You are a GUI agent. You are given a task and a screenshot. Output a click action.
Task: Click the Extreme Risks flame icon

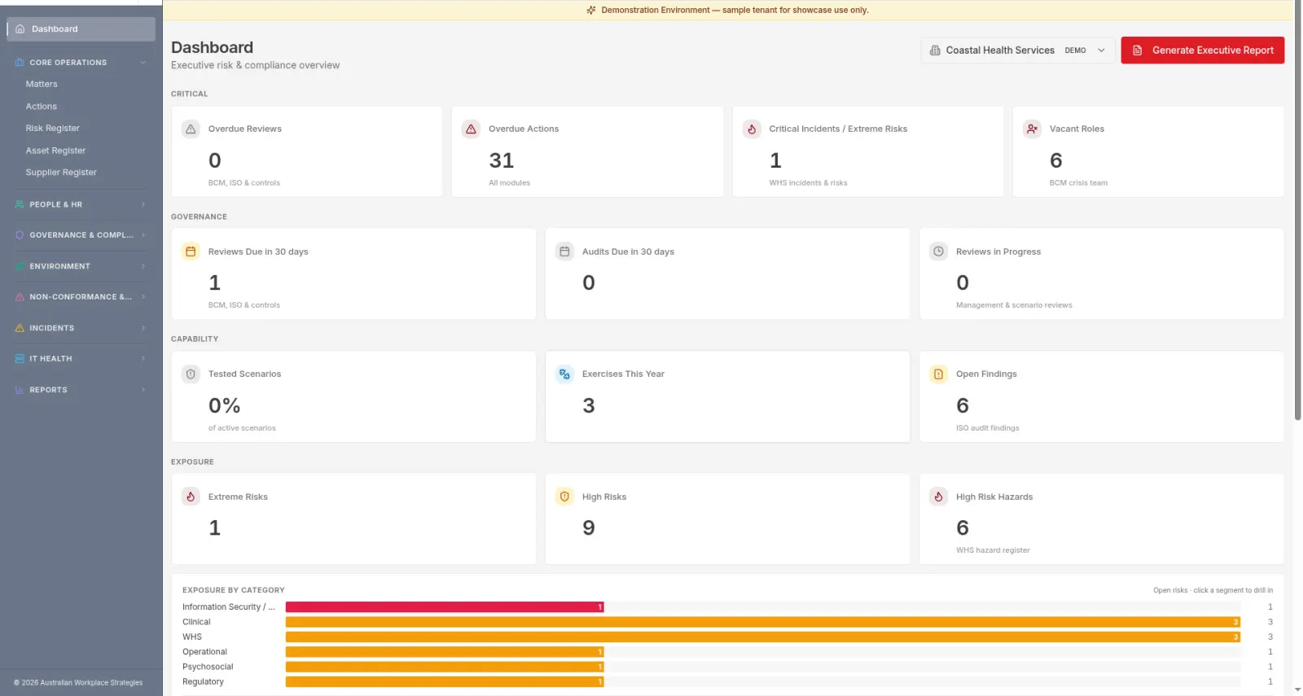click(x=191, y=497)
